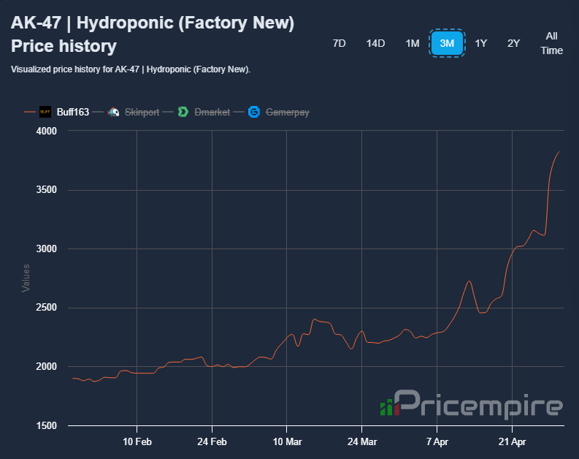Click the AK-47 Hydroponic Price history heading
Image resolution: width=579 pixels, height=459 pixels.
(153, 34)
